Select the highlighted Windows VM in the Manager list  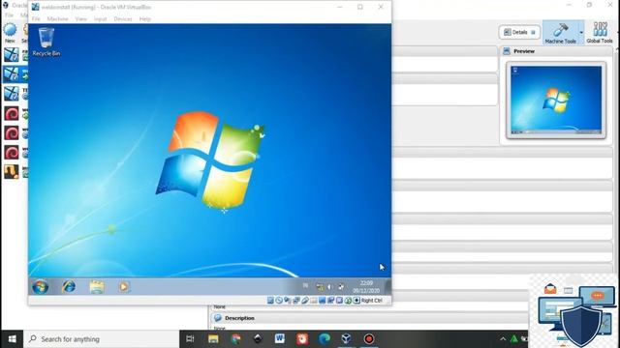[15, 73]
